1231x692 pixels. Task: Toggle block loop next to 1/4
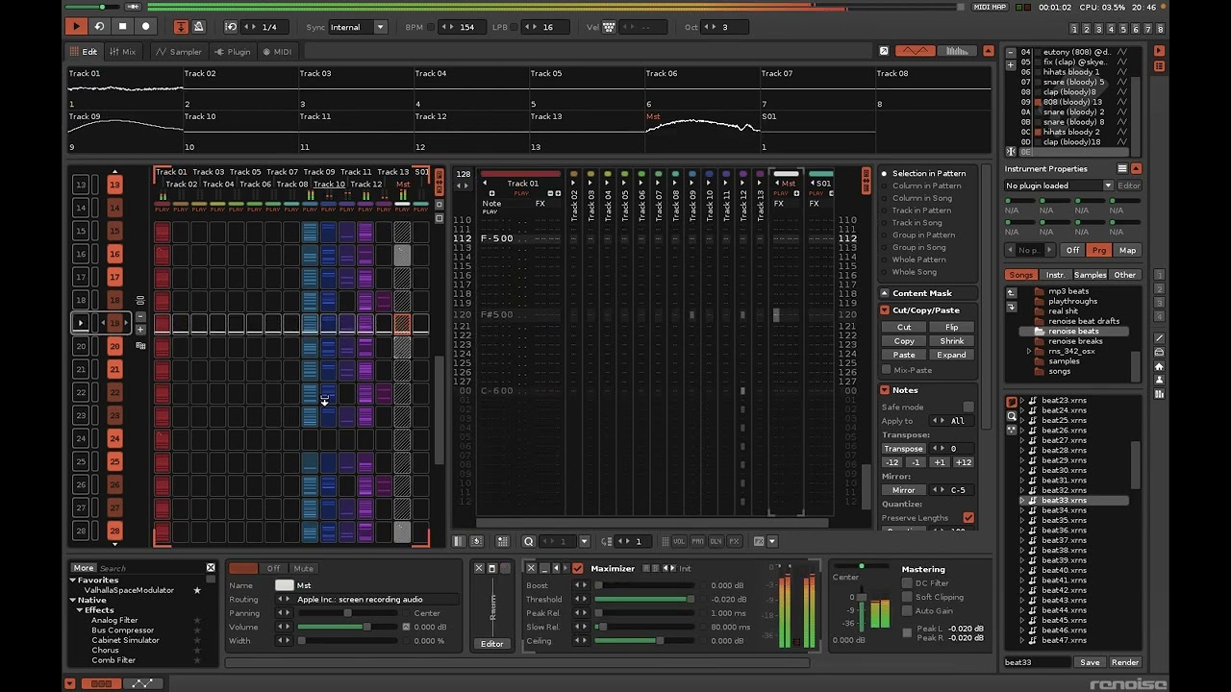tap(231, 27)
